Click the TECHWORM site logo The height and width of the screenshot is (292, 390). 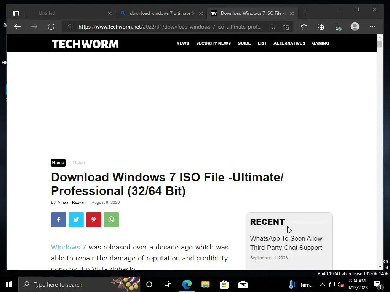[85, 44]
